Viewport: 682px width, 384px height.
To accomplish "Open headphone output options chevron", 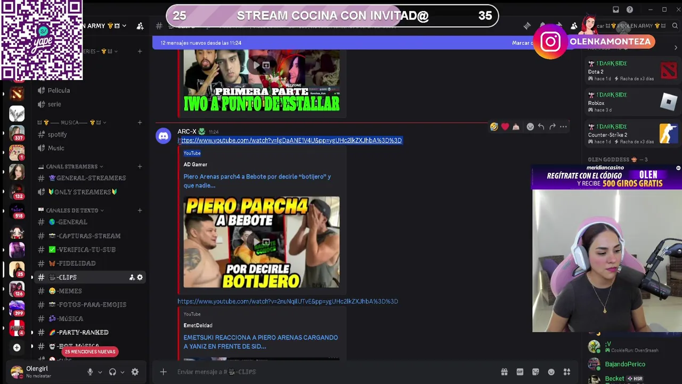I will pos(122,372).
